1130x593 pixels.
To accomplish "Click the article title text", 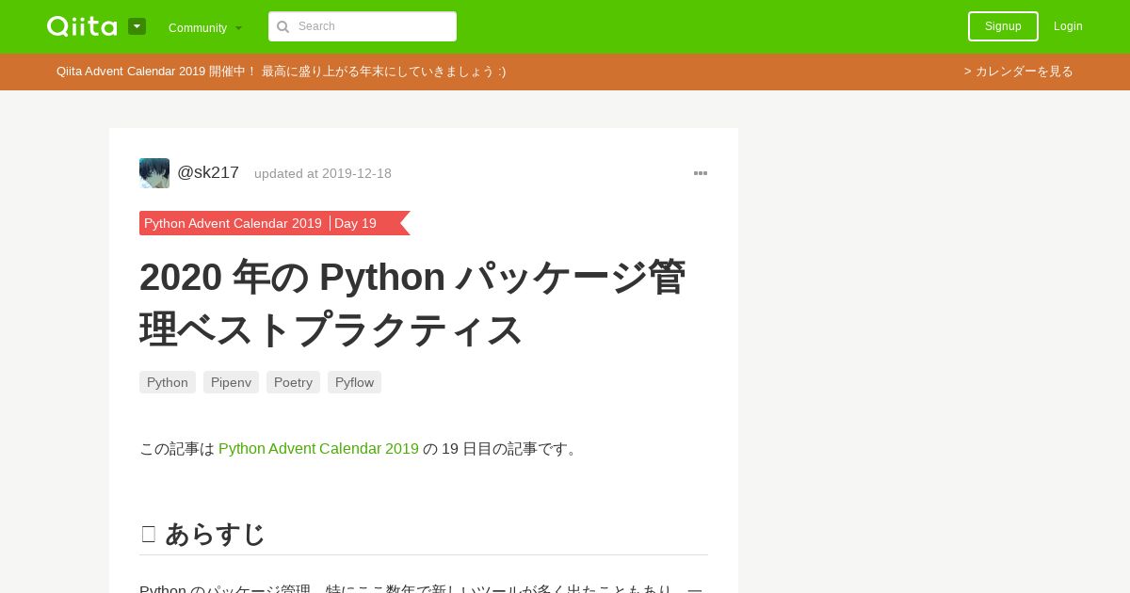I will 412,303.
